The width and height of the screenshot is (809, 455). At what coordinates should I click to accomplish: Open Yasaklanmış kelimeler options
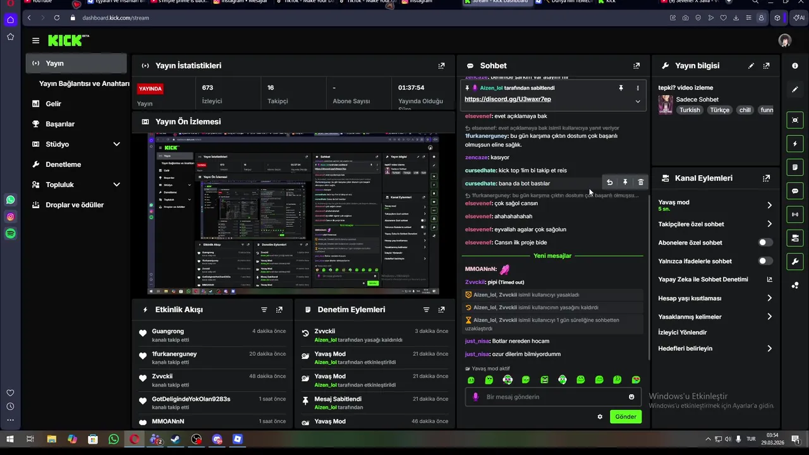[x=769, y=317]
